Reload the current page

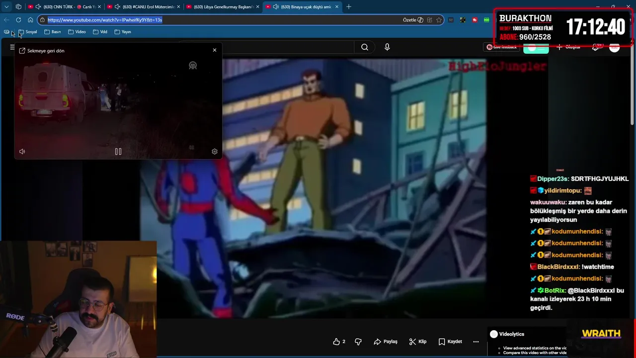18,20
